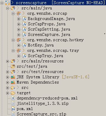Click the src/main/java source folder icon
The height and width of the screenshot is (116, 106).
(13, 8)
